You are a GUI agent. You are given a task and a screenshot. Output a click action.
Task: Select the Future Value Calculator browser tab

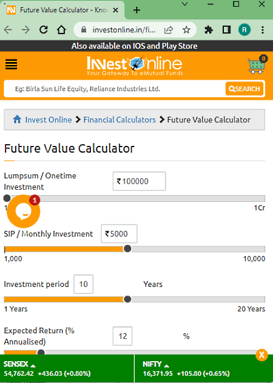pos(62,10)
